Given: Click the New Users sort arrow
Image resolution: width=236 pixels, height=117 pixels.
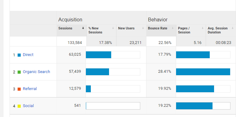Looking at the screenshot, I should pos(143,28).
